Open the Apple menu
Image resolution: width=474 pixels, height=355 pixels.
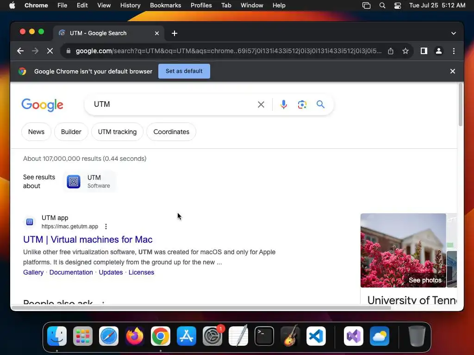point(12,6)
